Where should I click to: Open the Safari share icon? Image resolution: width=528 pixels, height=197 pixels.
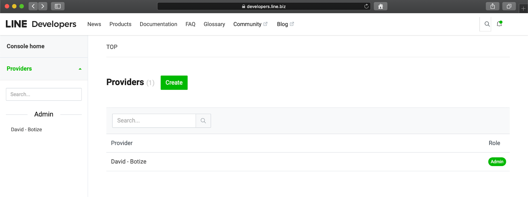pos(493,6)
